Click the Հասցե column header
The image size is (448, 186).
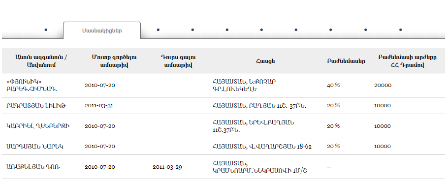click(265, 61)
